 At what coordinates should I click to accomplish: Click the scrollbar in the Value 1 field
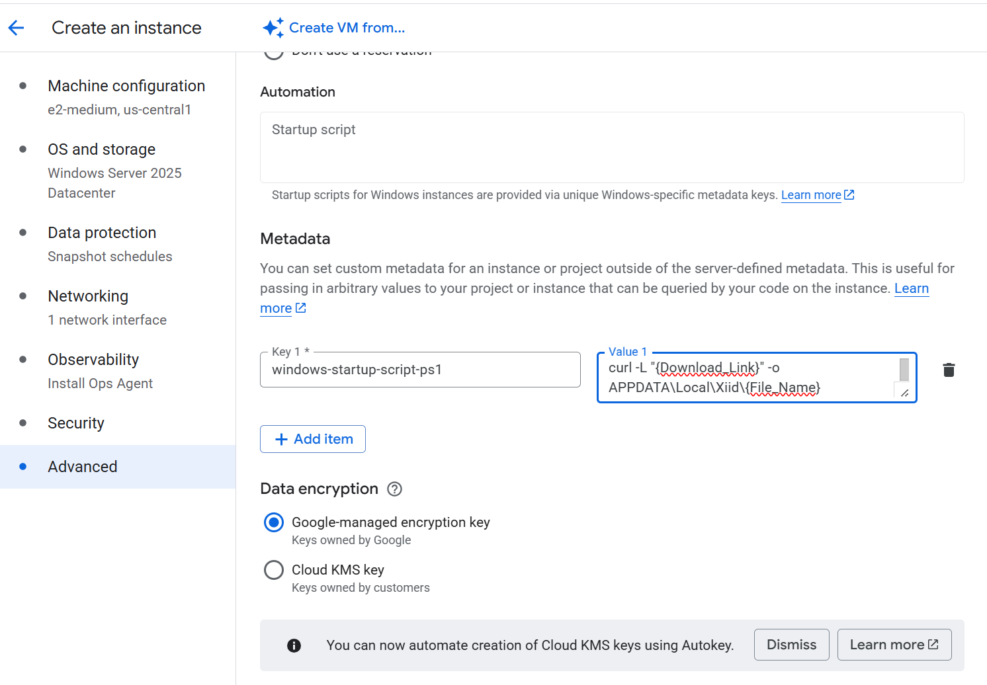(x=904, y=370)
